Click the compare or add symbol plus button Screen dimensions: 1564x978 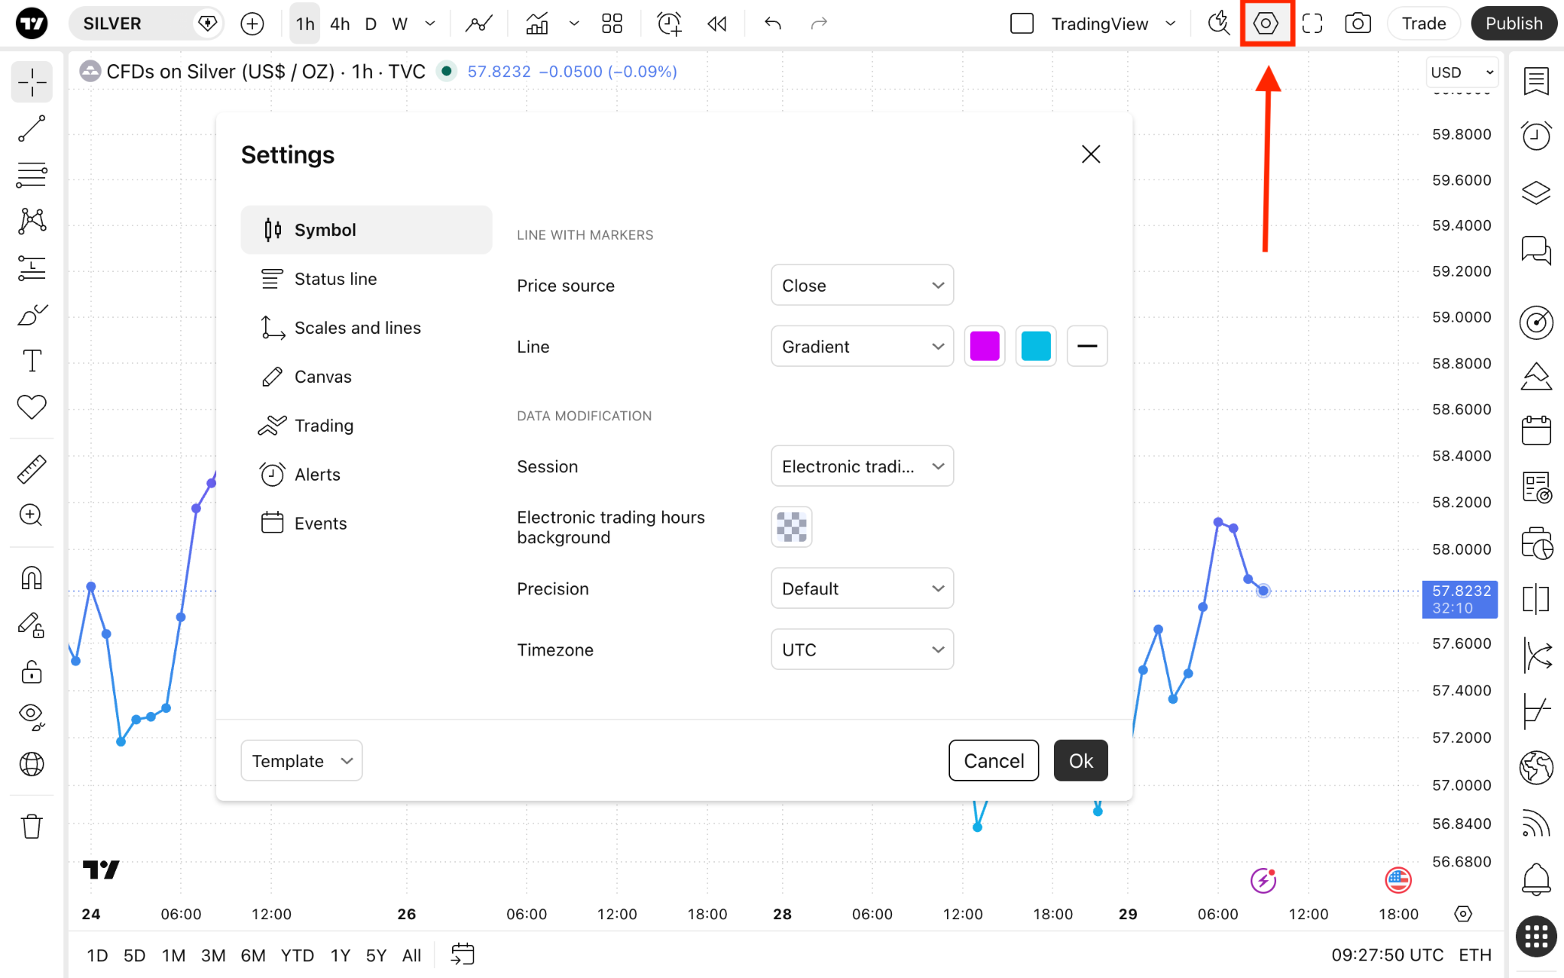(252, 24)
